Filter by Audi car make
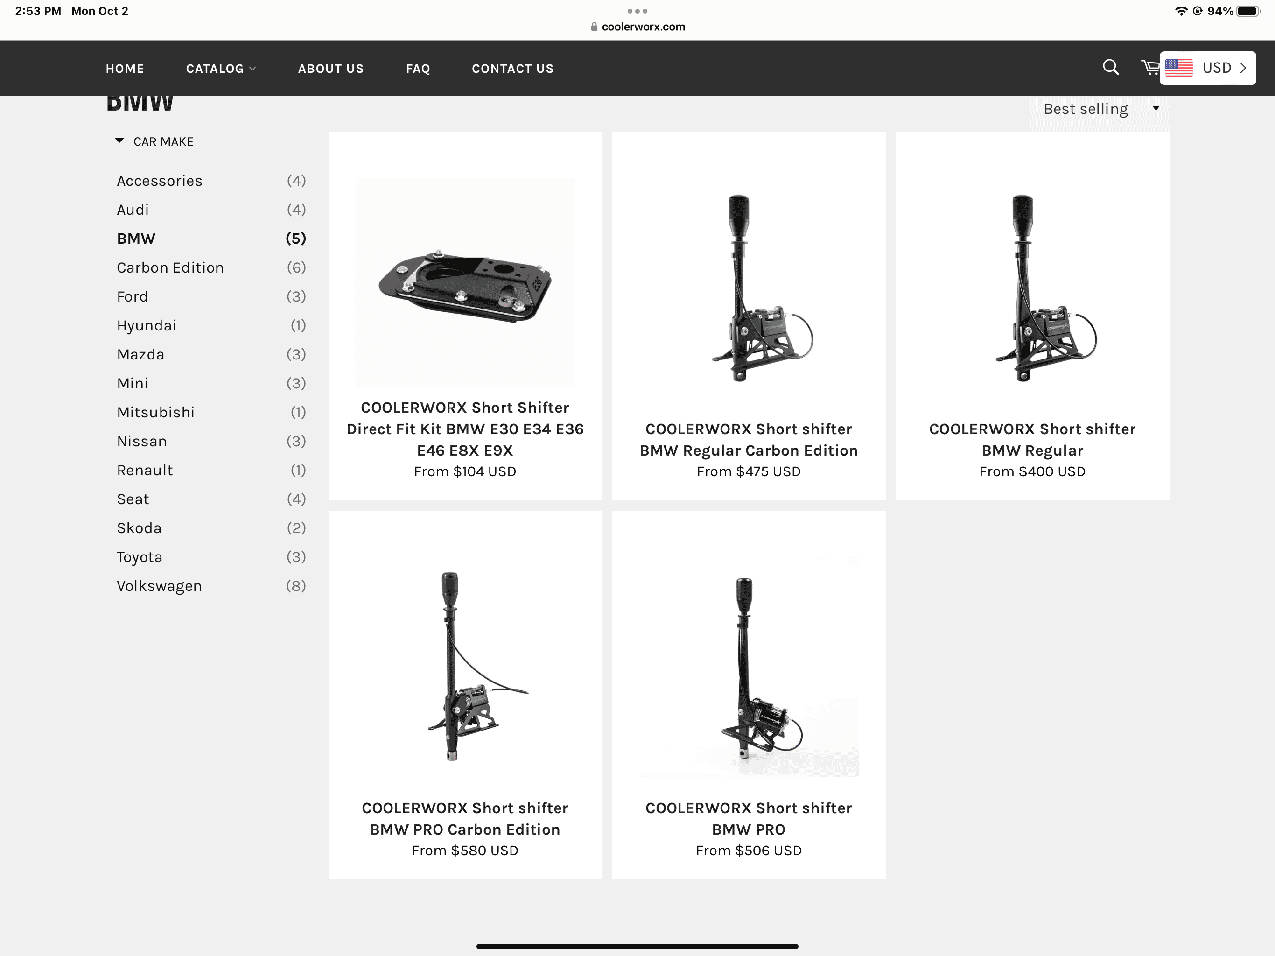The width and height of the screenshot is (1275, 956). tap(211, 209)
